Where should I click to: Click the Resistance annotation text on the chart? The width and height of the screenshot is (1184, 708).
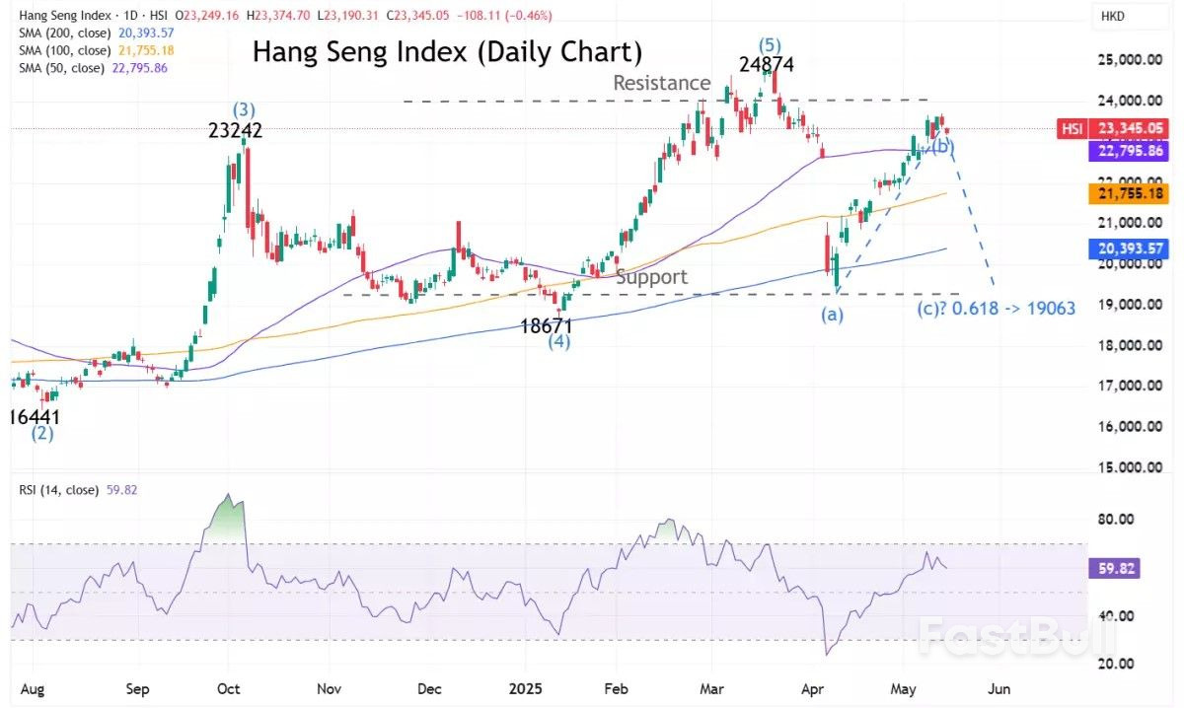click(660, 84)
